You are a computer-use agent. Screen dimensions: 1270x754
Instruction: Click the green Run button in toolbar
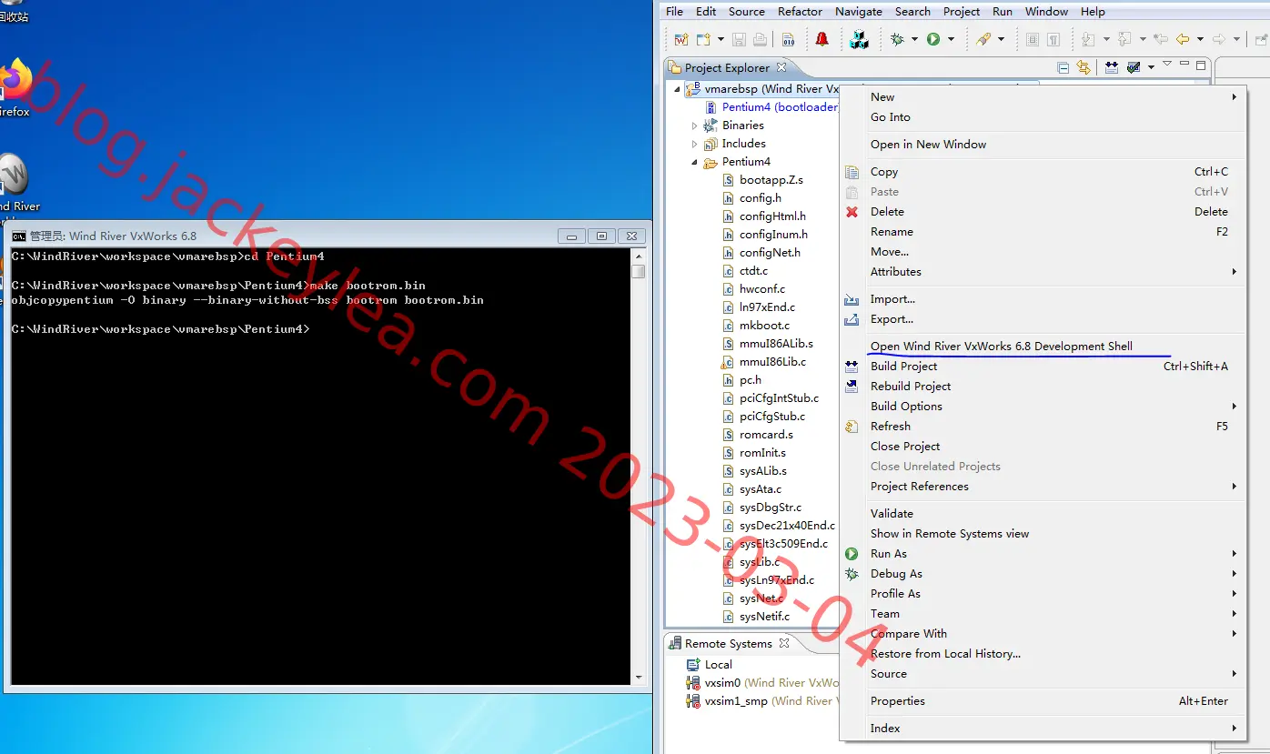pos(932,39)
